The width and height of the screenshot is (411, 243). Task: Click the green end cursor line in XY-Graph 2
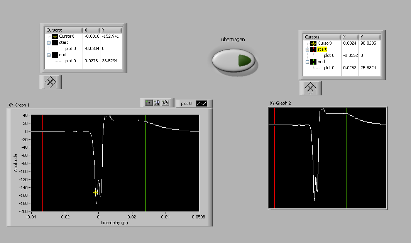tap(347, 158)
